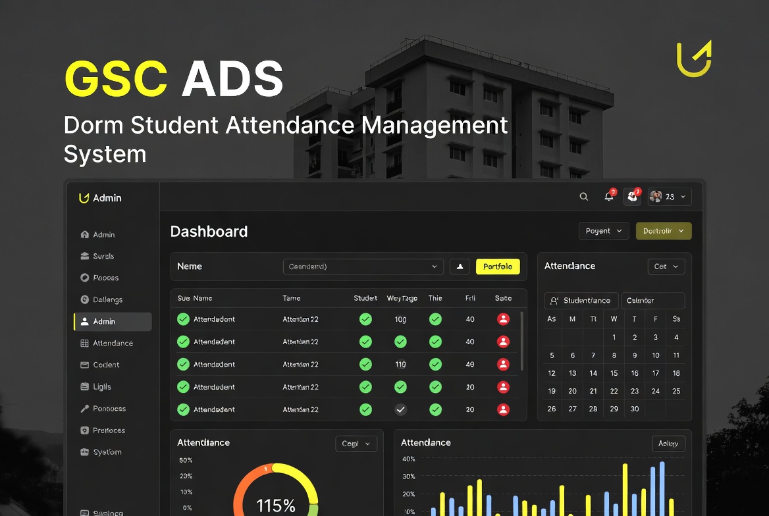Image resolution: width=769 pixels, height=516 pixels.
Task: Toggle the Student check in the grey-check row
Action: 365,409
